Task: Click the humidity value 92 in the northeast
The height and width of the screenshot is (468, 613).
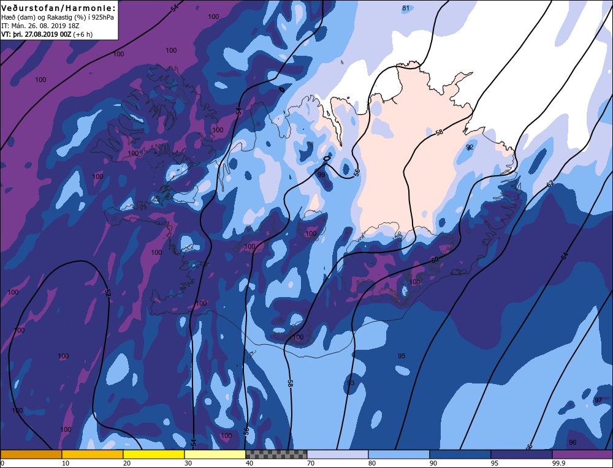Action: [470, 147]
